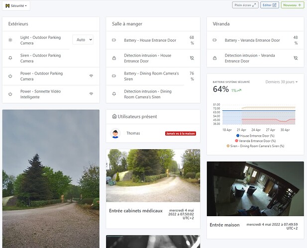The width and height of the screenshot is (307, 248).
Task: Click the Veranda Entrance Door legend swatch
Action: (237, 141)
